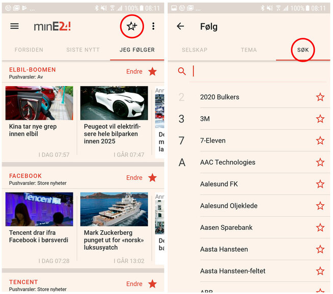The height and width of the screenshot is (294, 333).
Task: Click Endre for Elbil-boomen
Action: coord(134,71)
